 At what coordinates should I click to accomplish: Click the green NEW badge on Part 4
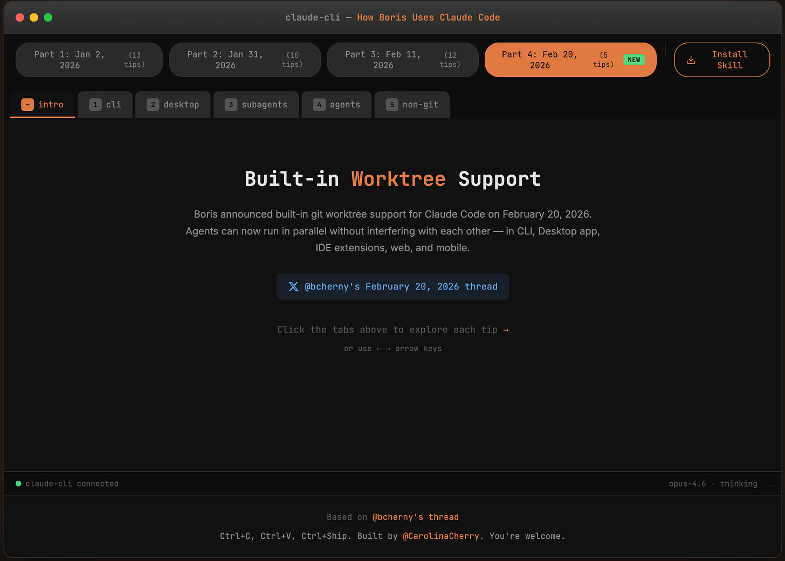coord(634,60)
